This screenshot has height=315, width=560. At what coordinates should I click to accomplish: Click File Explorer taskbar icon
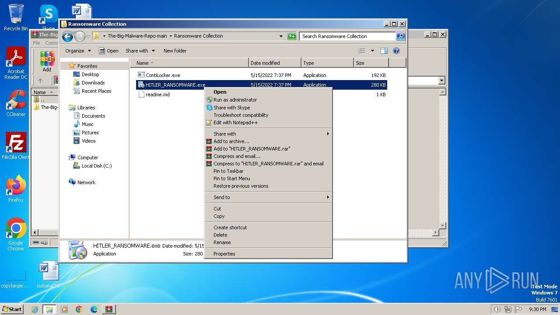(x=49, y=309)
